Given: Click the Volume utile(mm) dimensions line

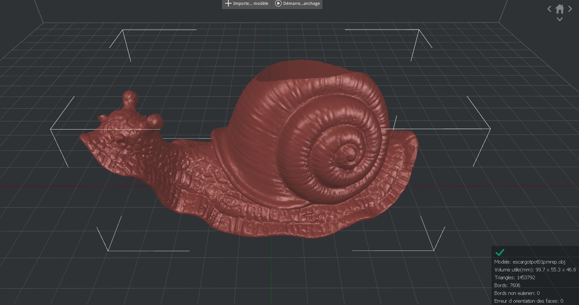Looking at the screenshot, I should (x=535, y=269).
